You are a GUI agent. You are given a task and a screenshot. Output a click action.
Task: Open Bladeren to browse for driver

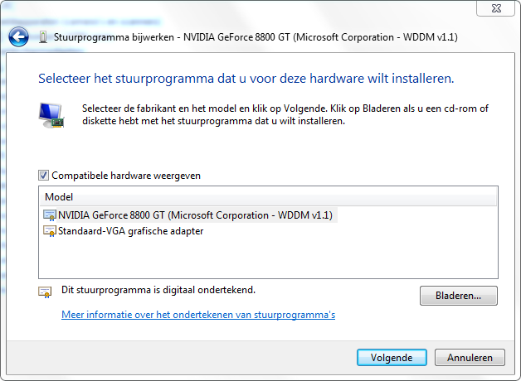click(x=459, y=296)
